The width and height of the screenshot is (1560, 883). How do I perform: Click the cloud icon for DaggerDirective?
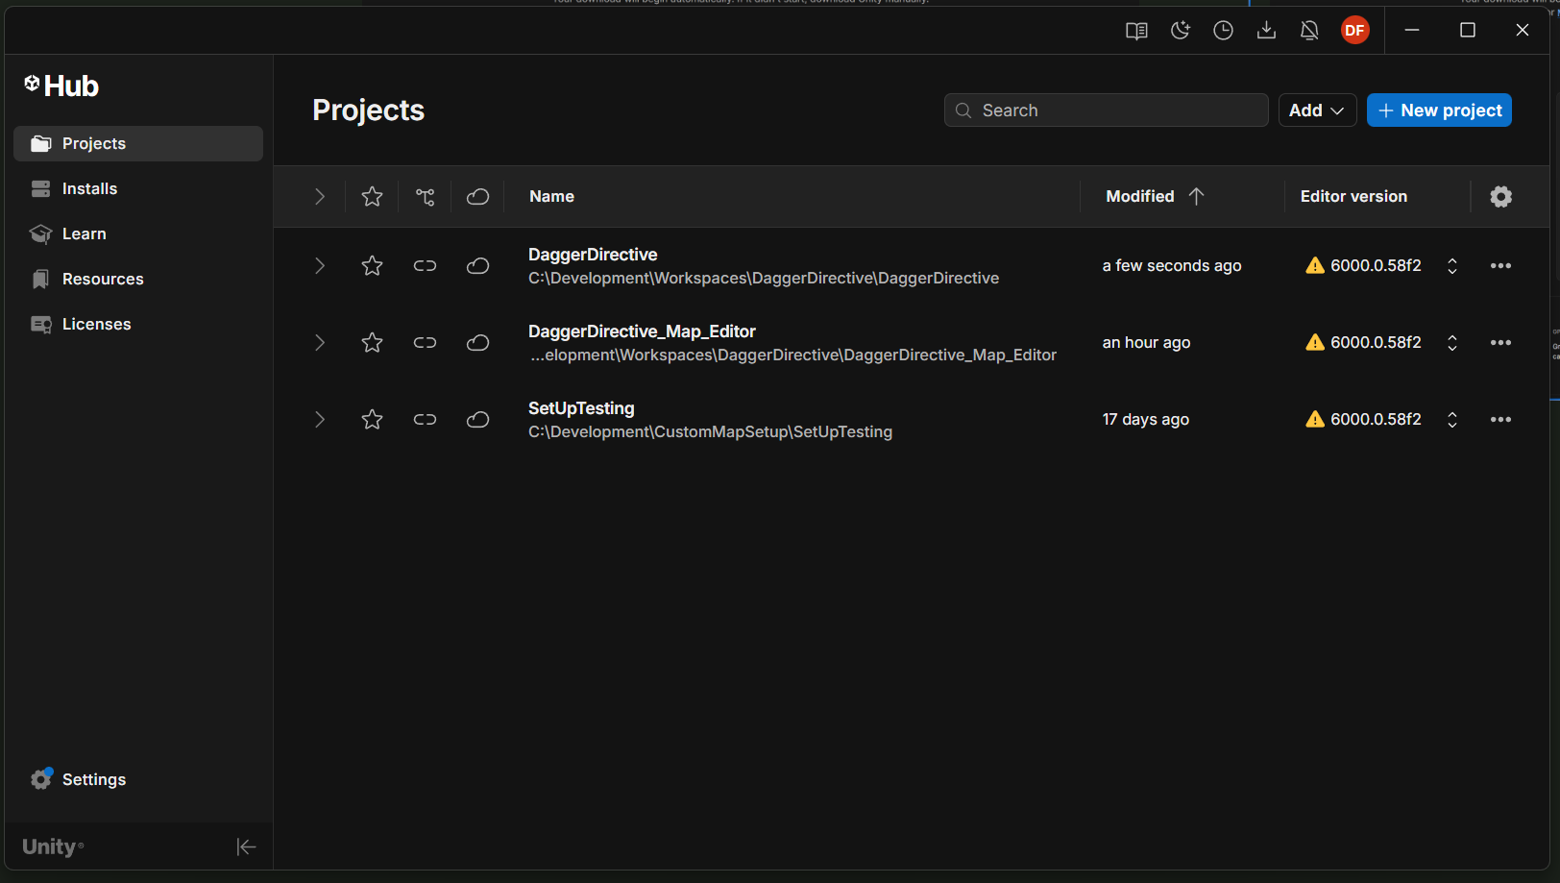(x=477, y=266)
